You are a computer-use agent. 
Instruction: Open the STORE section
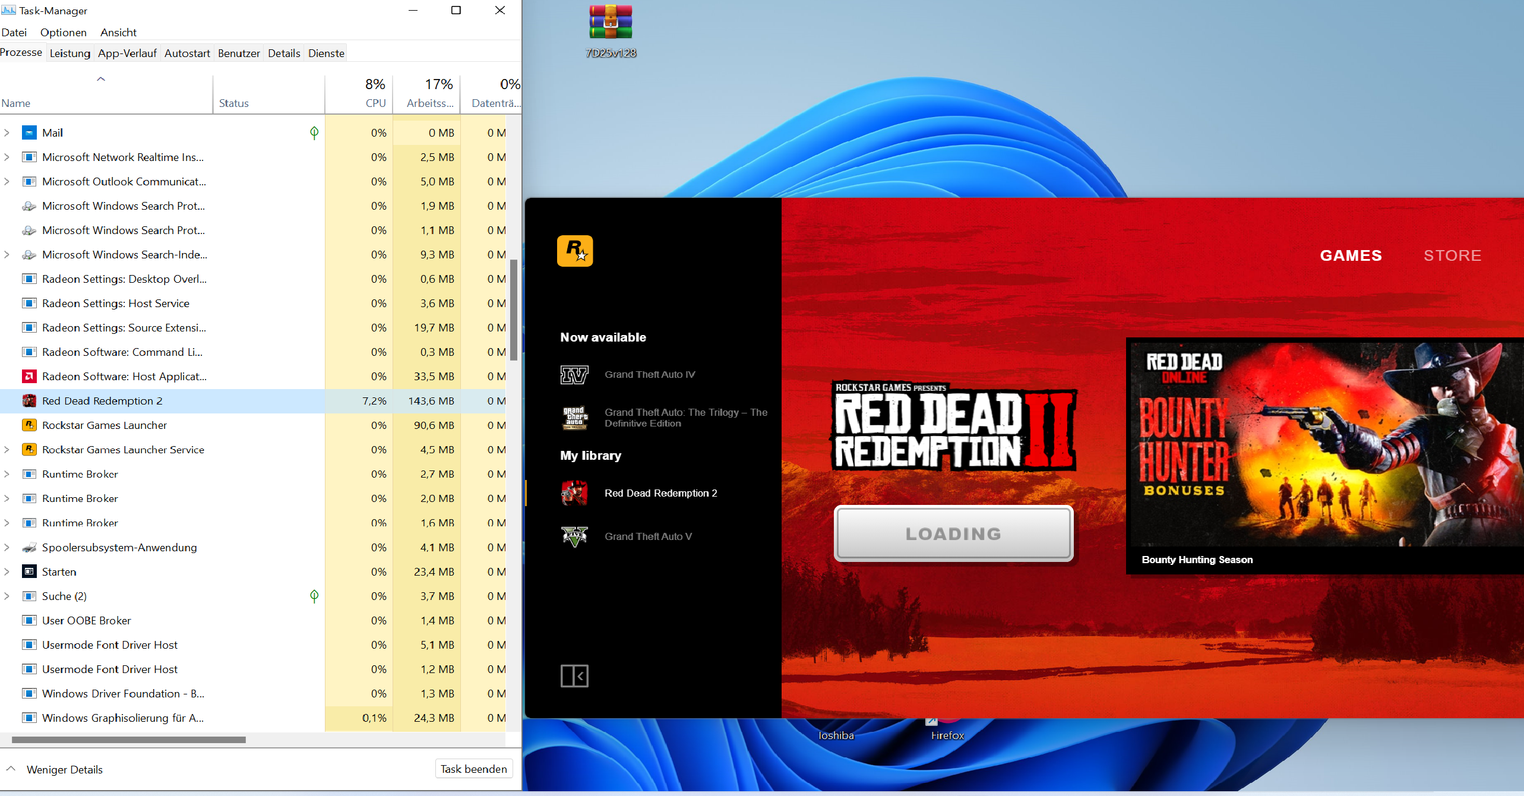1452,255
